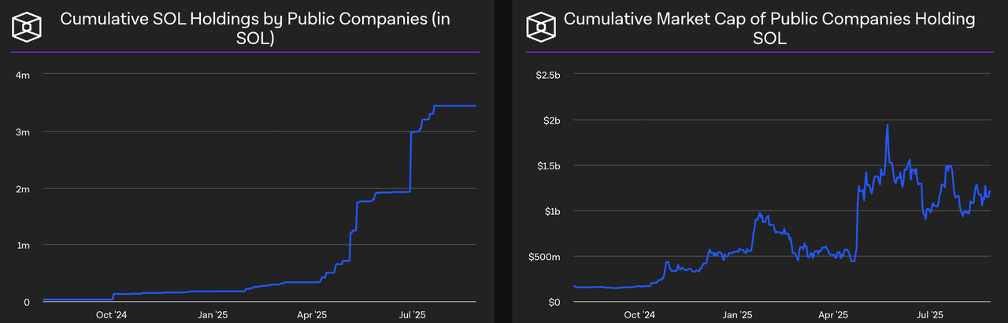The image size is (1008, 323).
Task: Click the Oct '24 label on the holdings chart
Action: 112,315
